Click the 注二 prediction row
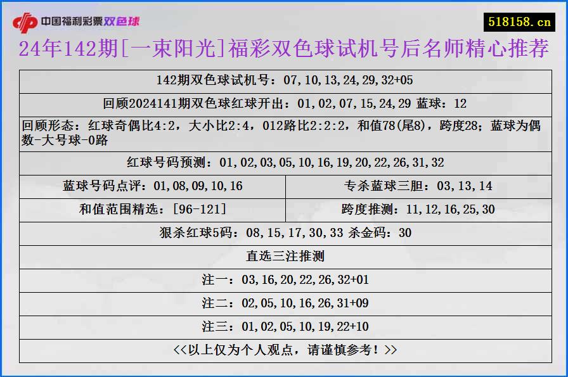Screen dimensions: 568x377 pos(284,302)
